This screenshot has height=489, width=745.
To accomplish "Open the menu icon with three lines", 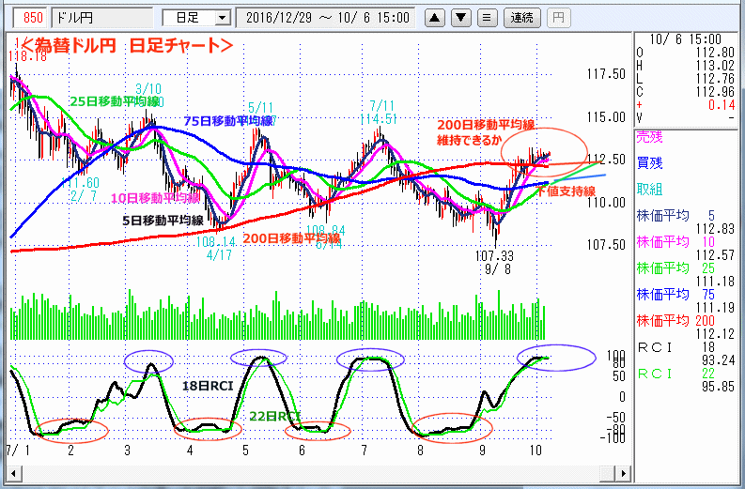I will pyautogui.click(x=486, y=17).
